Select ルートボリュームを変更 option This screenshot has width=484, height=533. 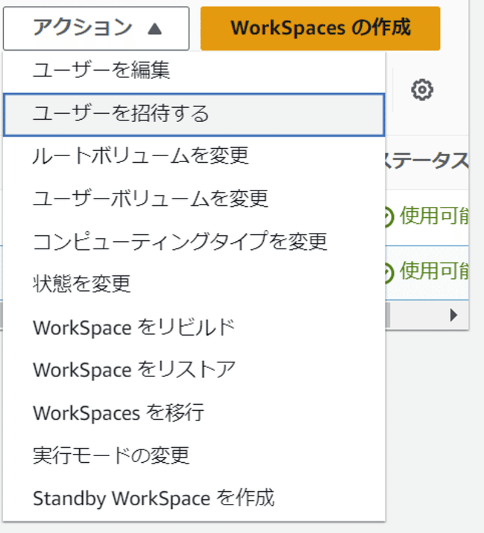(x=194, y=157)
